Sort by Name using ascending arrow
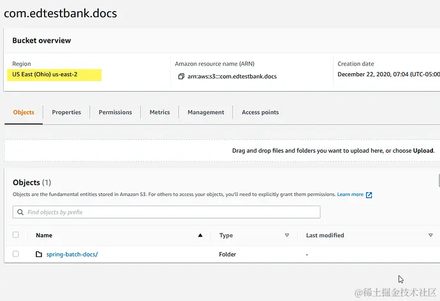The width and height of the screenshot is (440, 301). click(x=200, y=235)
